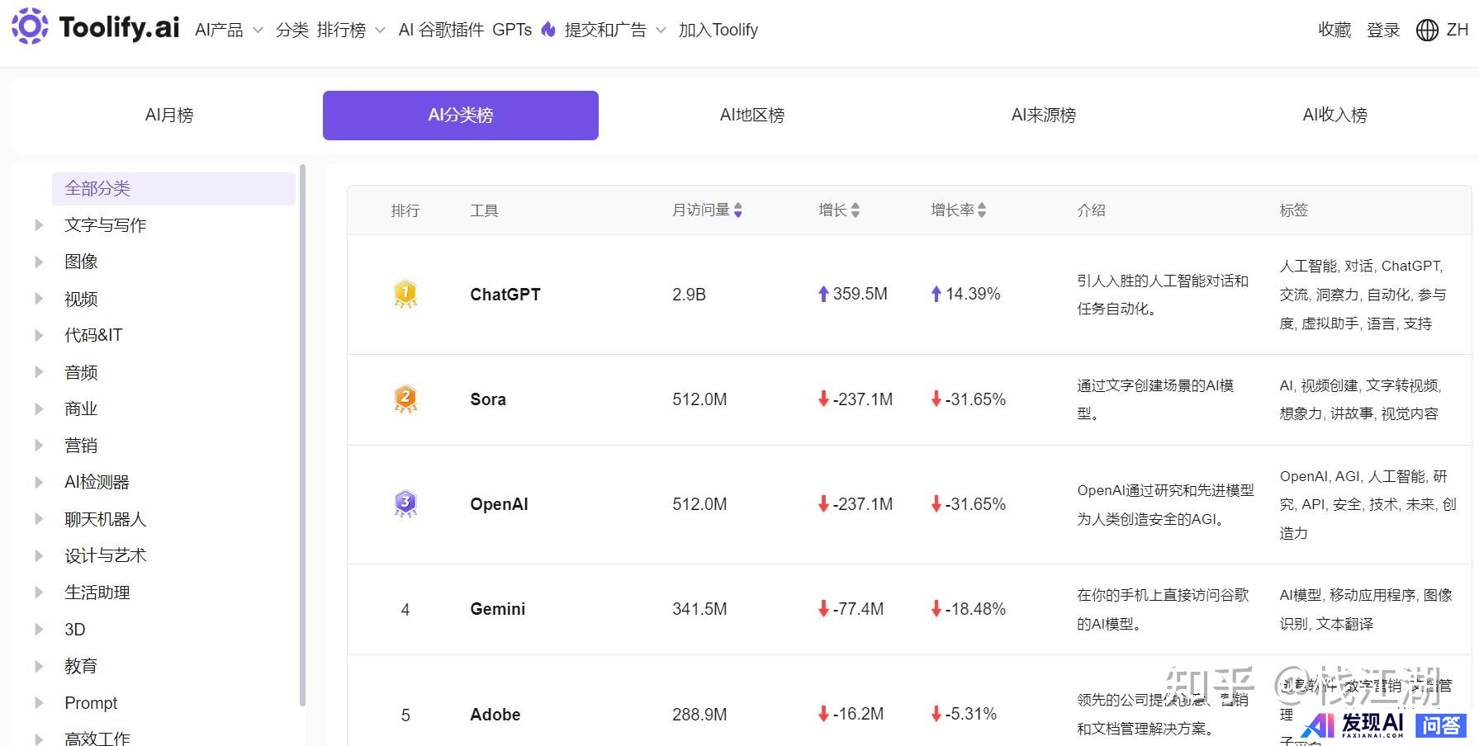1479x746 pixels.
Task: Open the Sora tool link
Action: tap(488, 399)
